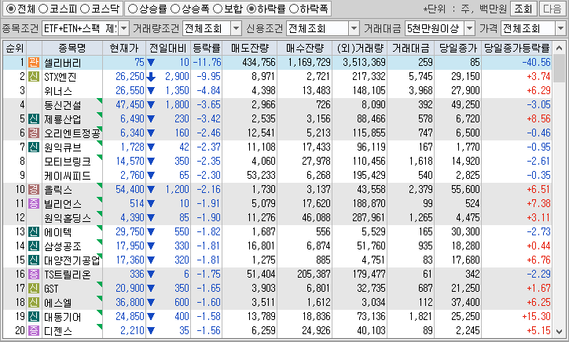569x342 pixels.
Task: Sort by 종목명 column header
Action: 72,48
